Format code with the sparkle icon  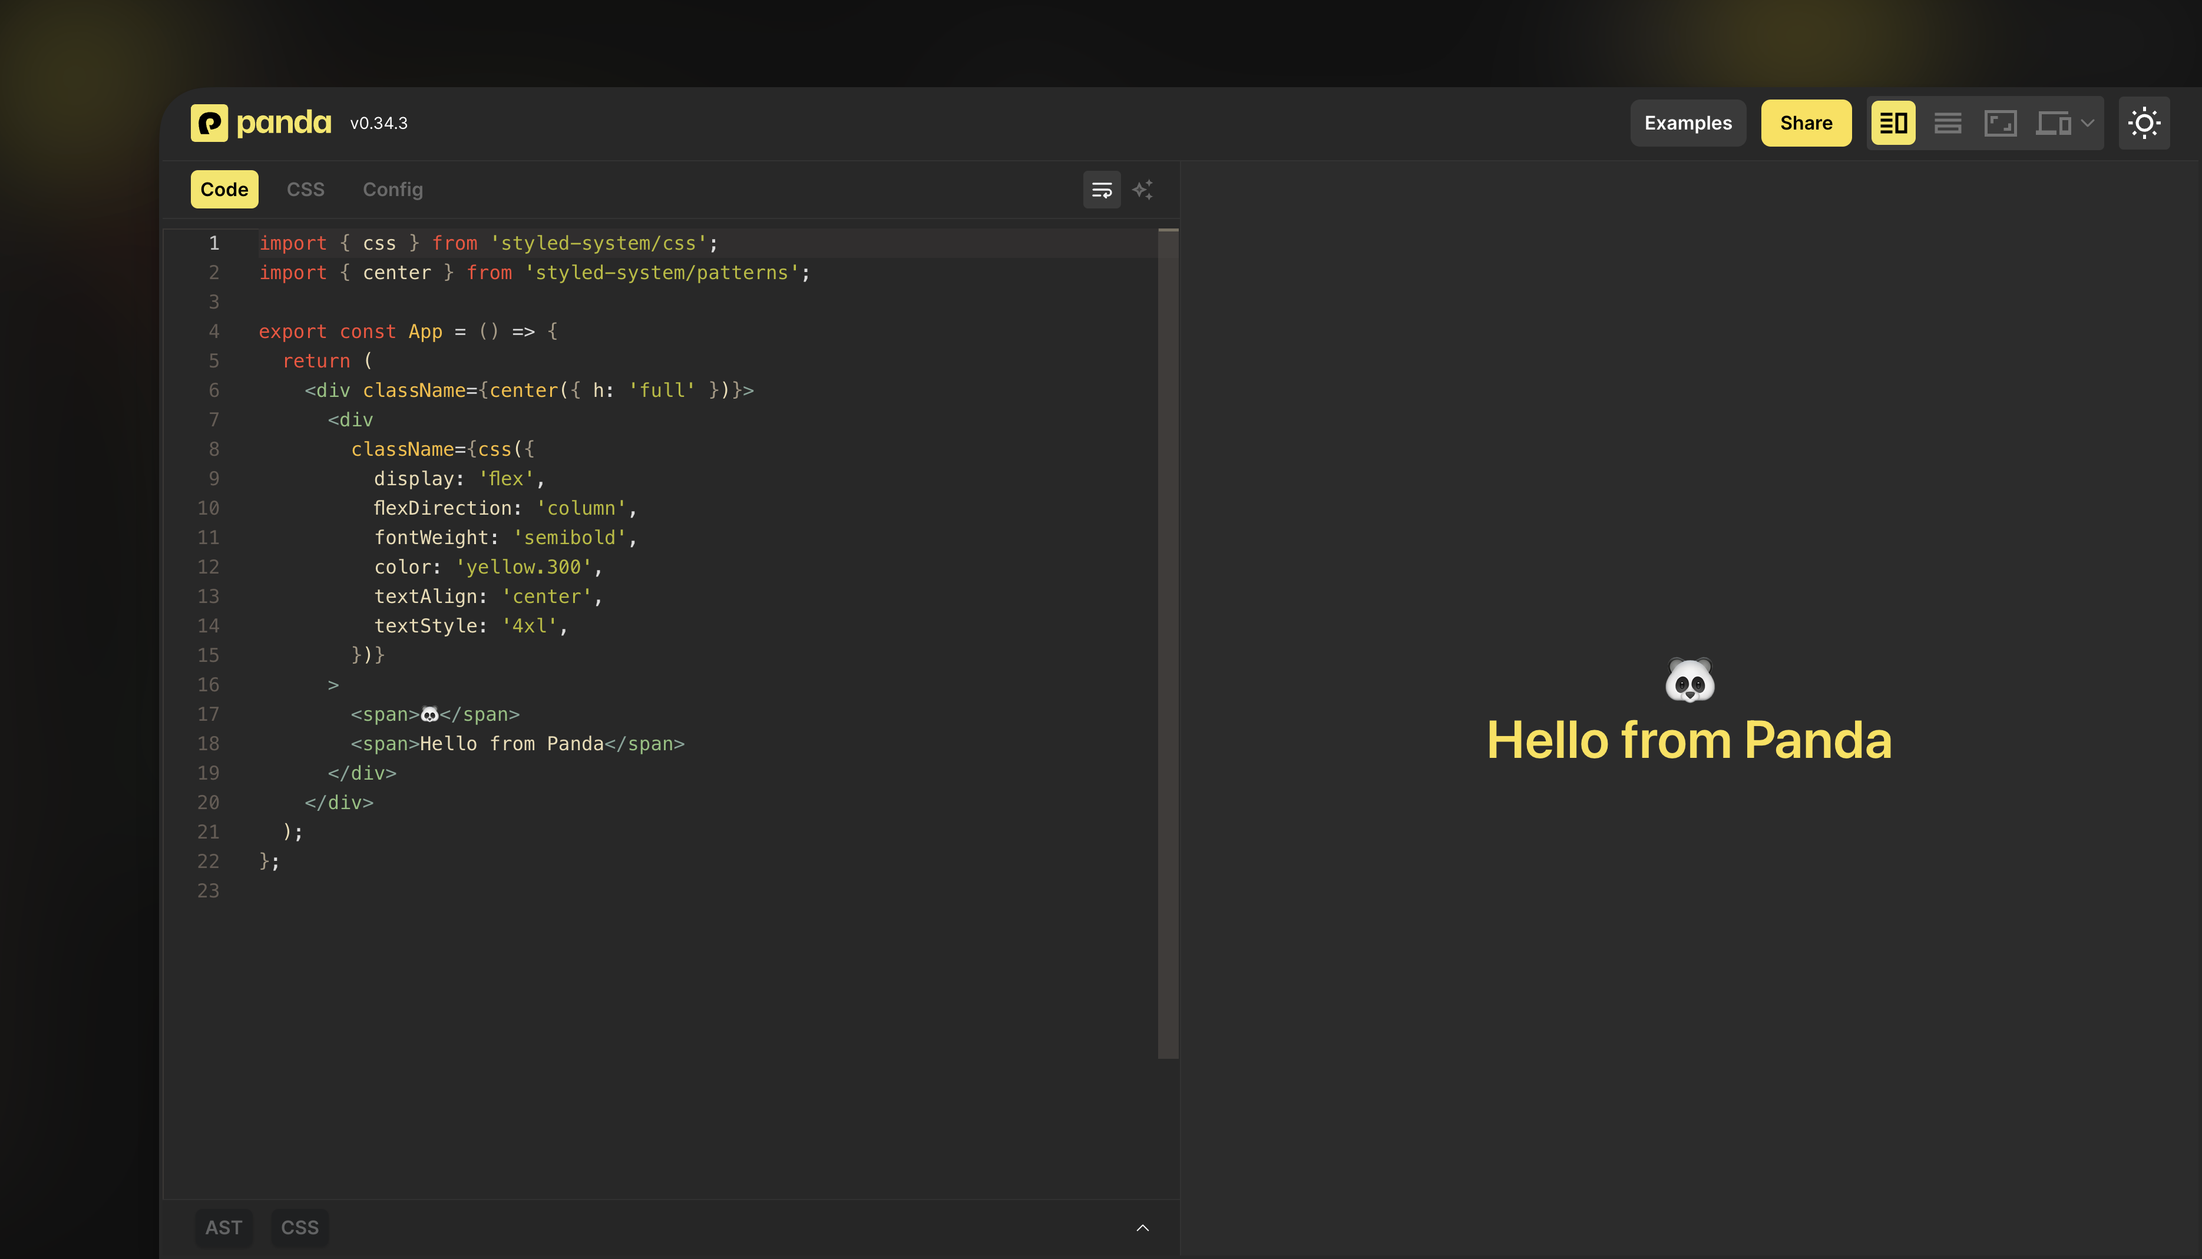[x=1142, y=190]
